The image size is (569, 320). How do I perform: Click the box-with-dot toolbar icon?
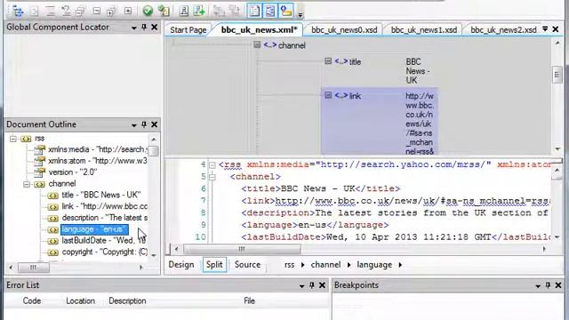click(128, 11)
